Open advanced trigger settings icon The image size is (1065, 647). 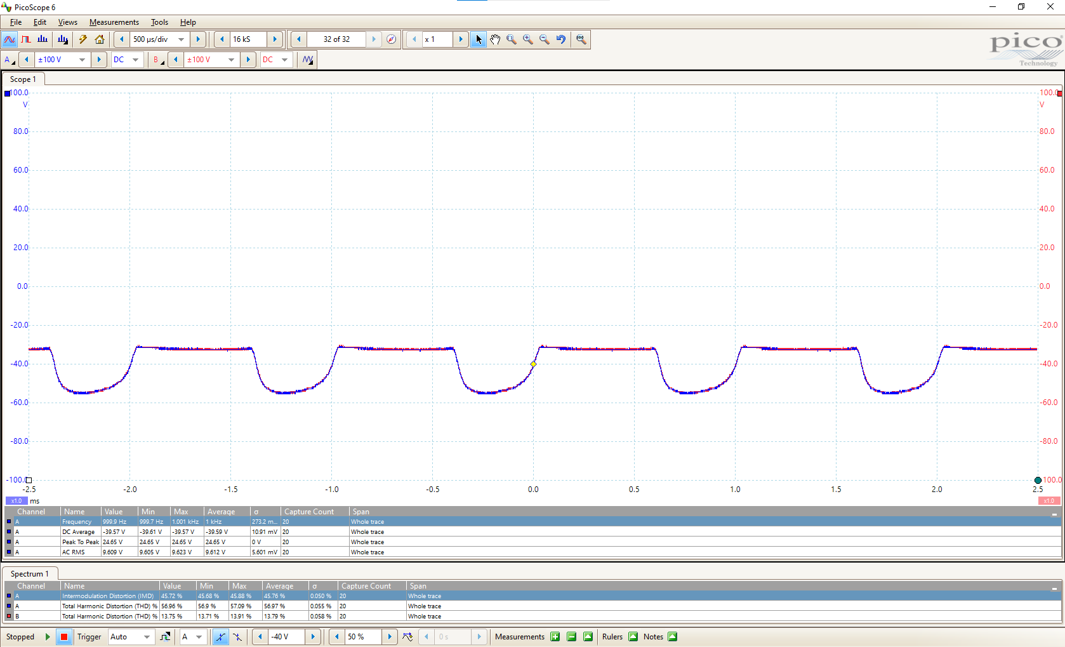tap(165, 637)
